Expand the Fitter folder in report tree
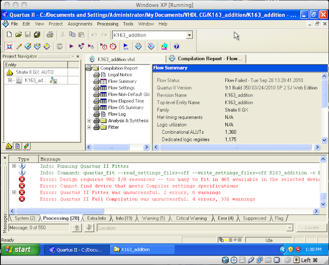The height and width of the screenshot is (265, 329). pyautogui.click(x=89, y=127)
